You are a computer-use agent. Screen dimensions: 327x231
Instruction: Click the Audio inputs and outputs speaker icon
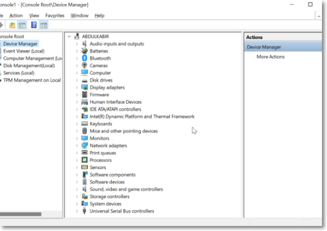pyautogui.click(x=84, y=44)
